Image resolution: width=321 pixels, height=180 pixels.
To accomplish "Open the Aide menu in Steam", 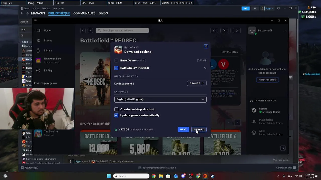I will click(x=61, y=8).
